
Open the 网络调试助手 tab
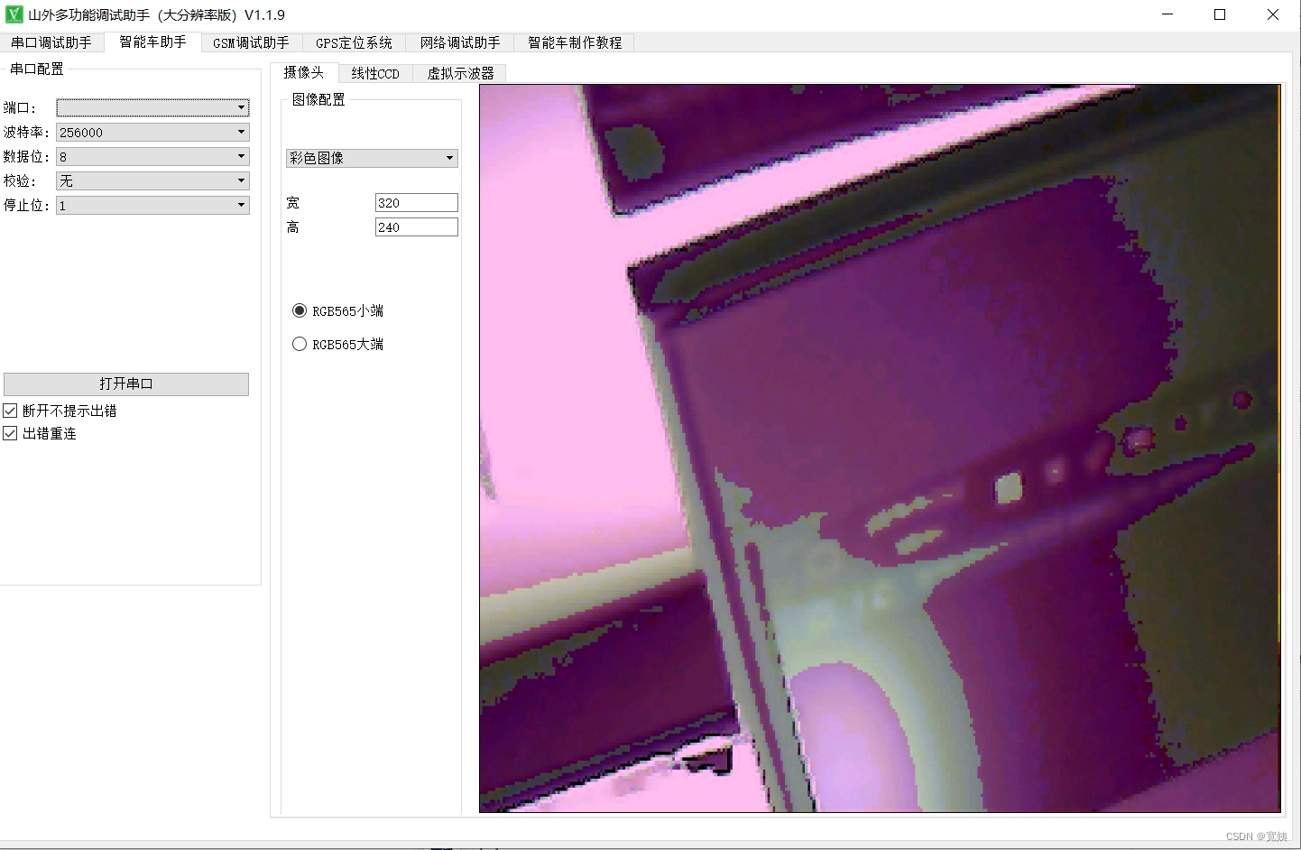click(x=460, y=42)
